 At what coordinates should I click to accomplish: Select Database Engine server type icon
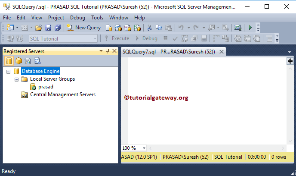(9, 61)
